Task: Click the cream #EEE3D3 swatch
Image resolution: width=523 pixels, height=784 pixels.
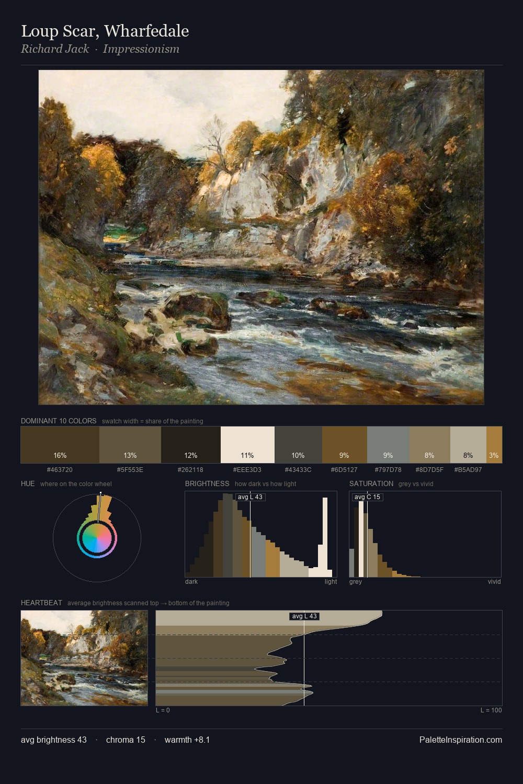Action: (247, 445)
